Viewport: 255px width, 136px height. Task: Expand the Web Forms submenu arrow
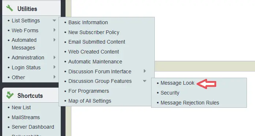55,30
